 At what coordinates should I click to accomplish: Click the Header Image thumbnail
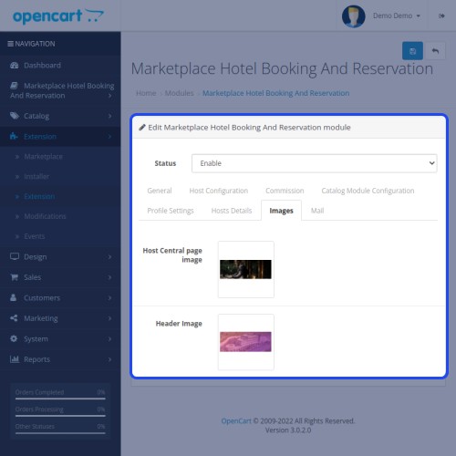point(245,342)
